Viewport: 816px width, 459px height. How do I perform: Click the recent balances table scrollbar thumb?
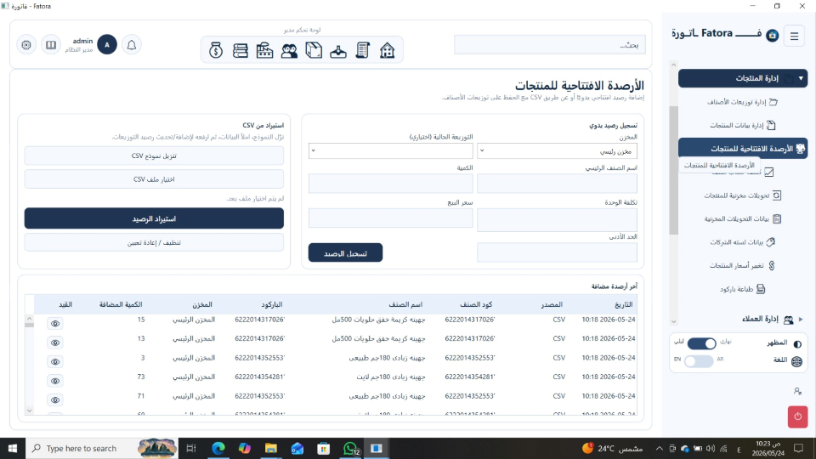point(29,325)
